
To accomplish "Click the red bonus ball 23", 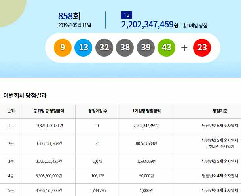I will pos(202,48).
